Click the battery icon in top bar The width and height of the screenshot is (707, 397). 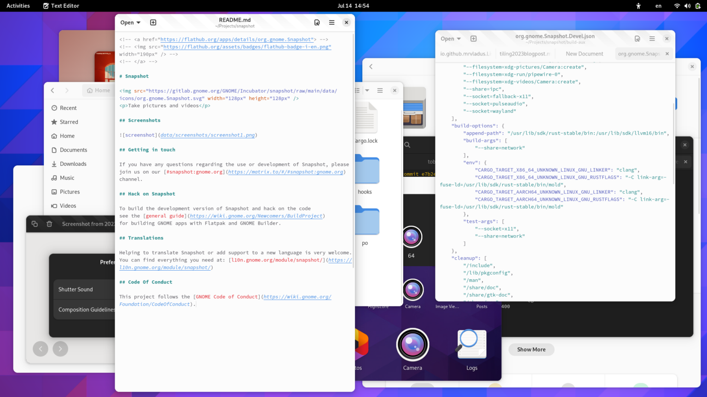[698, 6]
